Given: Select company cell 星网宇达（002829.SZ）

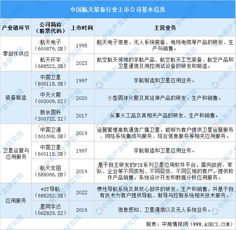Looking at the screenshot, I should point(50,210).
